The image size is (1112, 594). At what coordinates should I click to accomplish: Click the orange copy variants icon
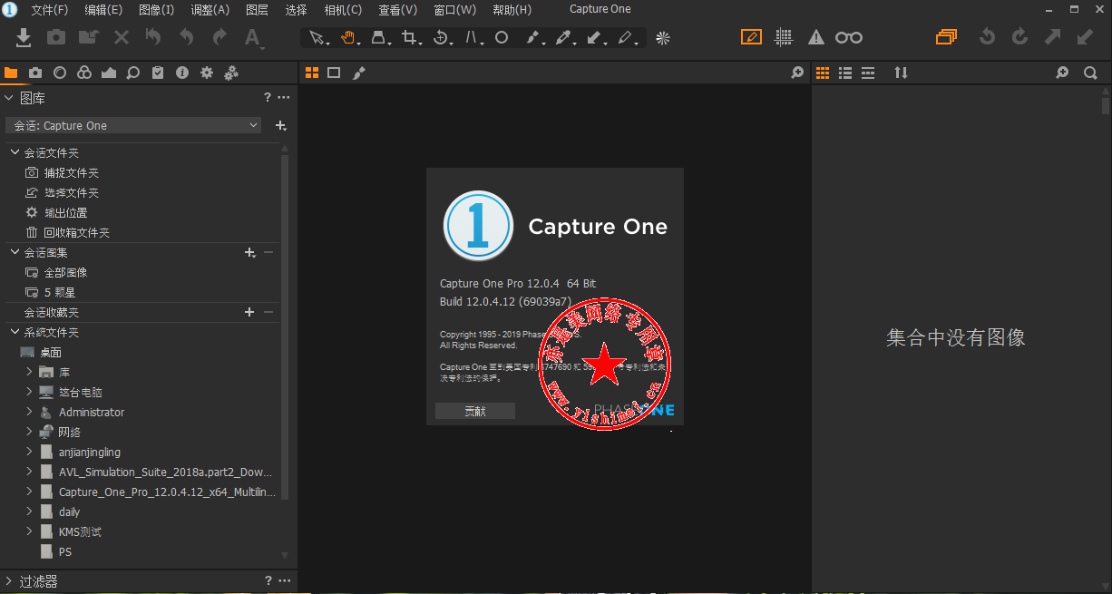(947, 37)
